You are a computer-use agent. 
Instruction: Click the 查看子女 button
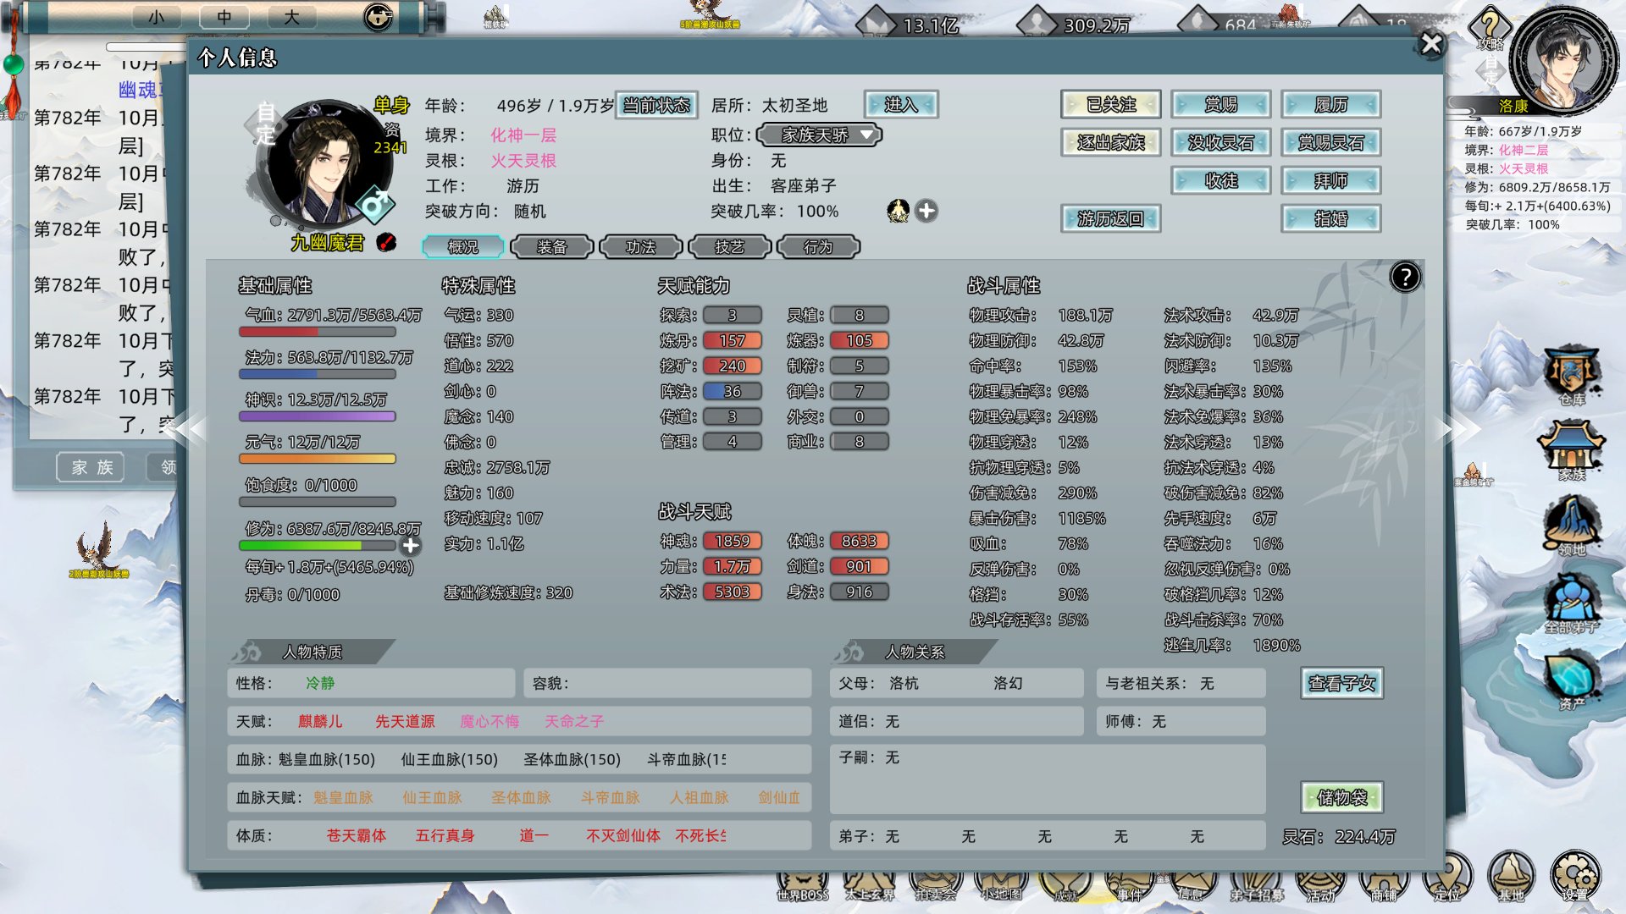[x=1342, y=683]
